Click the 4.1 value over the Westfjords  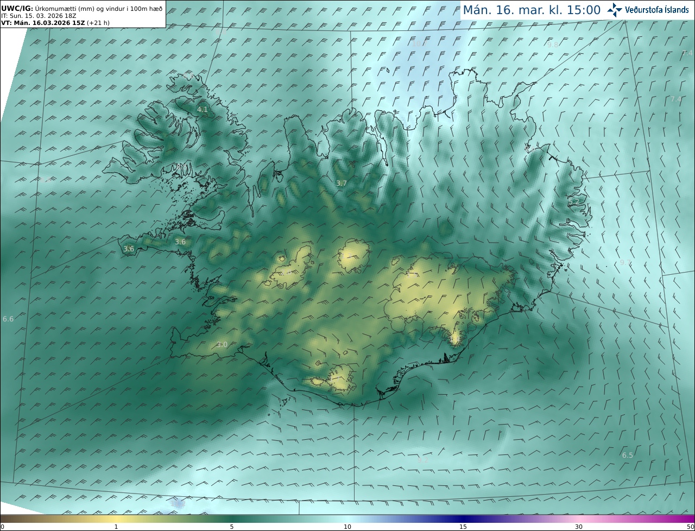203,110
